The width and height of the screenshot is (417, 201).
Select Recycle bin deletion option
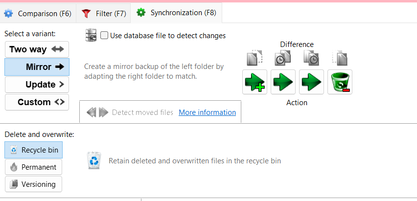coord(34,150)
